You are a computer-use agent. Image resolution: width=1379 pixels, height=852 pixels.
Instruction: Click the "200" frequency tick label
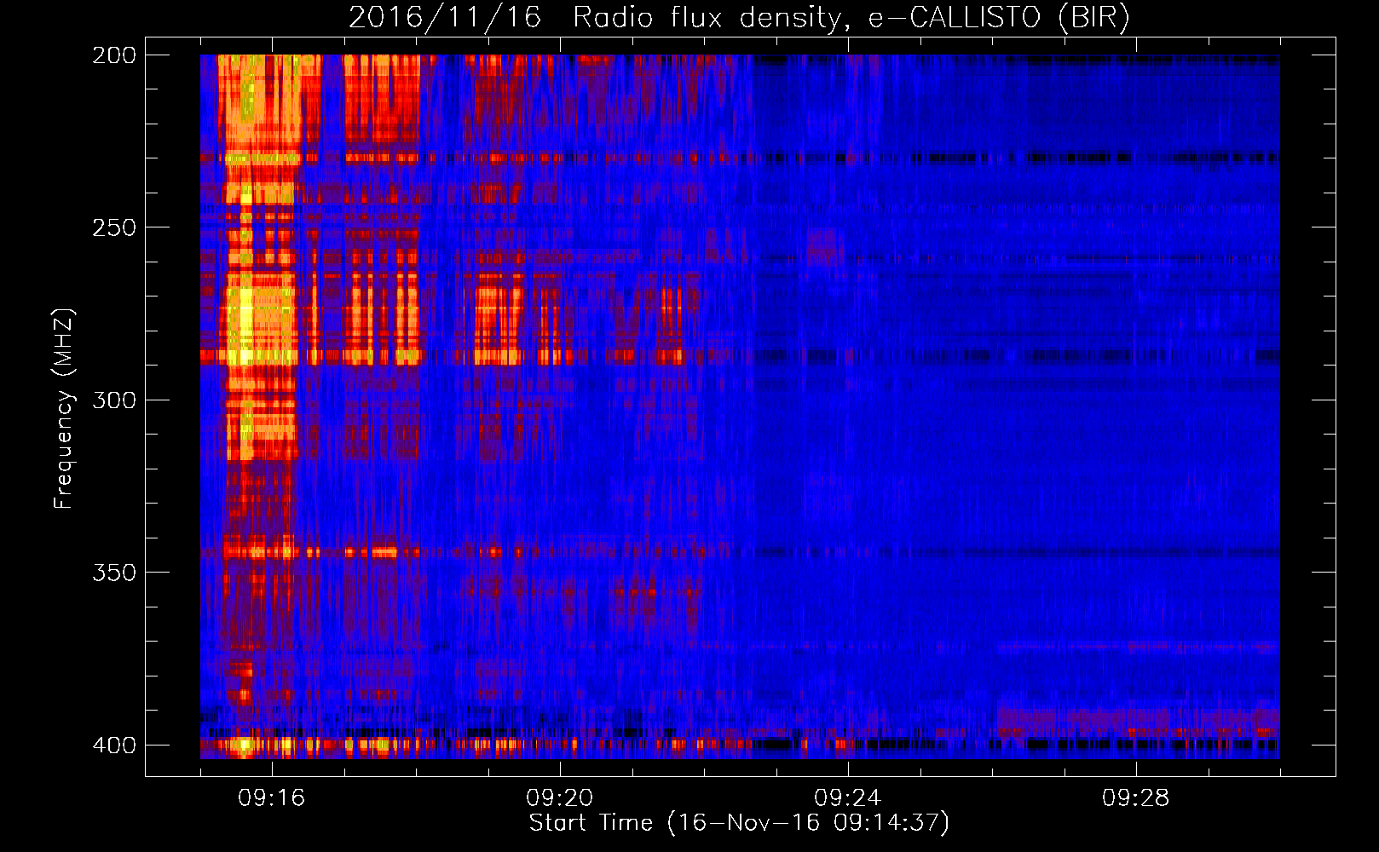coord(113,55)
